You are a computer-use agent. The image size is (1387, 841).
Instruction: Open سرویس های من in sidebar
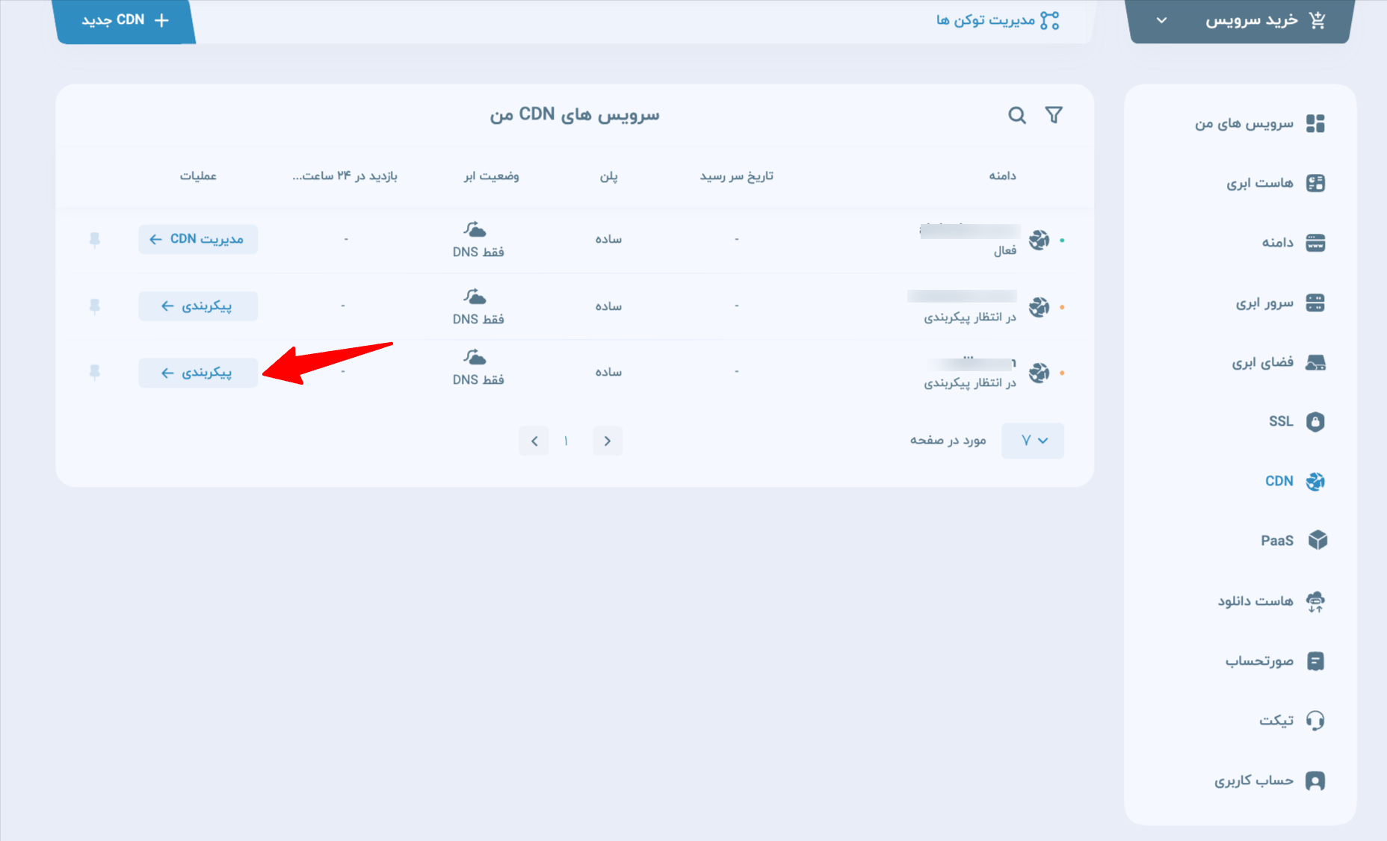pyautogui.click(x=1244, y=123)
